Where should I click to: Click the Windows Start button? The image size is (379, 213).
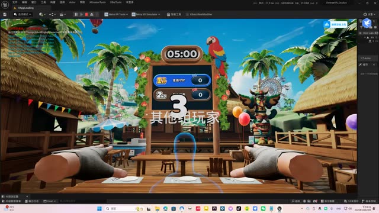pyautogui.click(x=99, y=209)
